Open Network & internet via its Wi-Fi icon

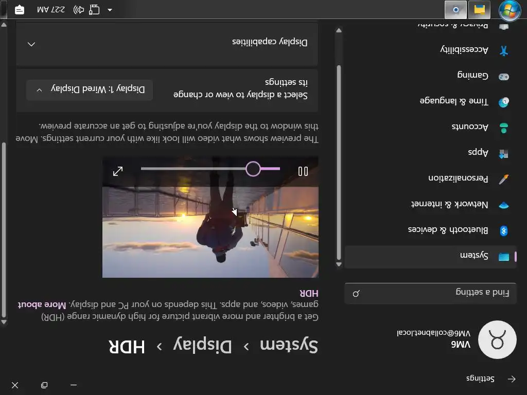(x=503, y=205)
